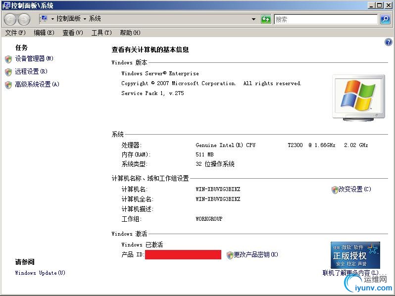Go forward with the Forward arrow button

24,19
